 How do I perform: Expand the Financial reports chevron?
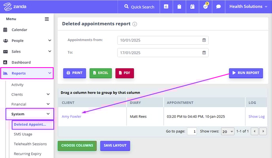(x=48, y=104)
